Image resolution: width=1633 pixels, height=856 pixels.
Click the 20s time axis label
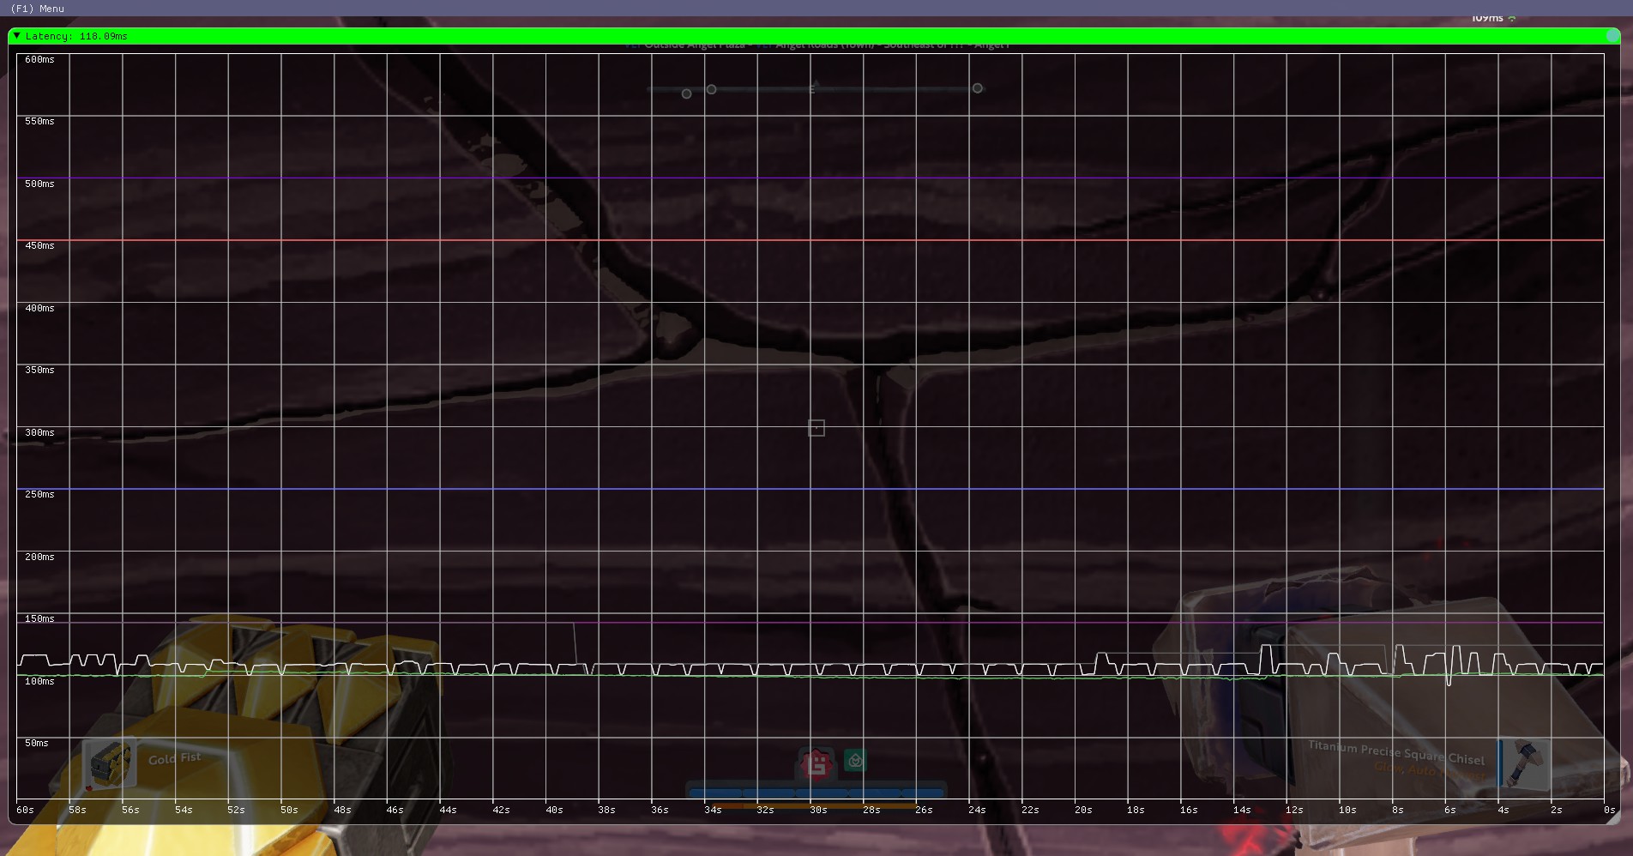1083,810
